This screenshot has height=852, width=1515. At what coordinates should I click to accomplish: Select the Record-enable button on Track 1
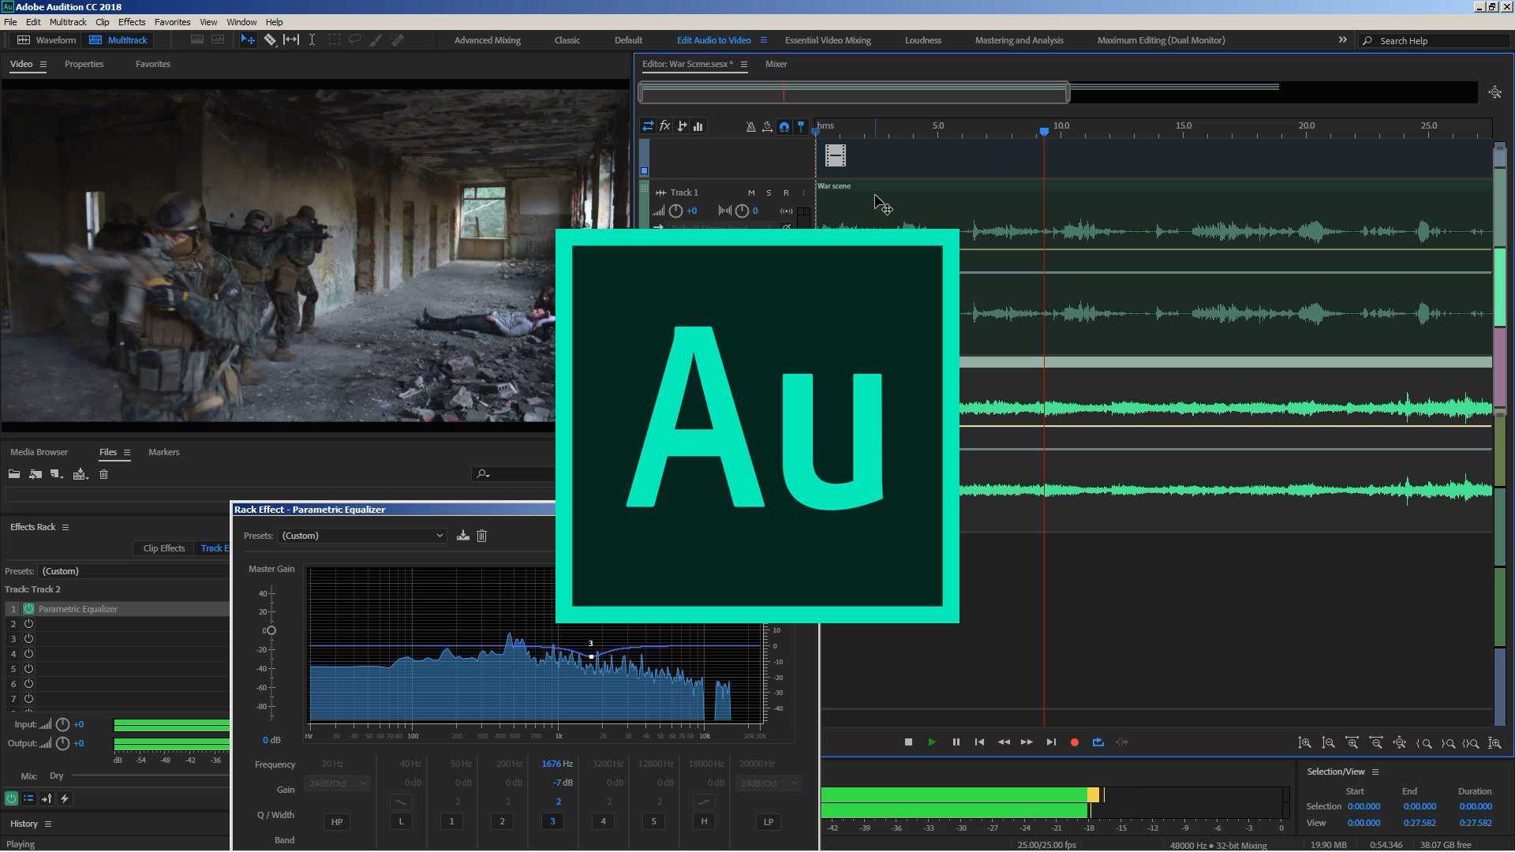pyautogui.click(x=784, y=192)
